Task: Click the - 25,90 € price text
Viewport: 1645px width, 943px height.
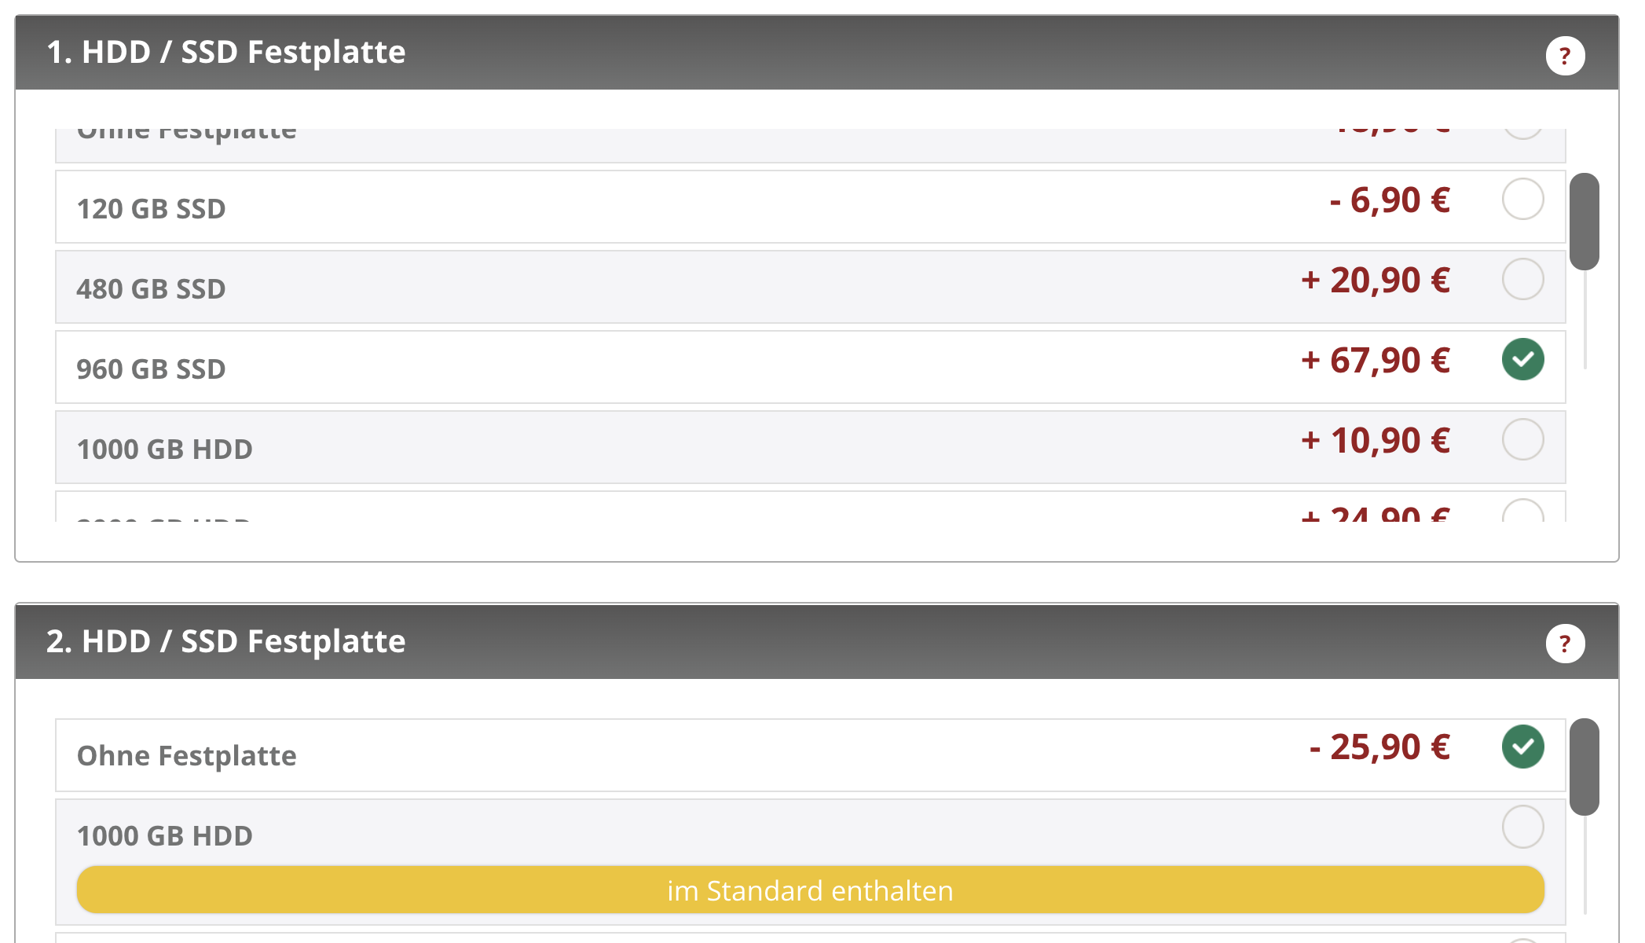Action: click(x=1379, y=747)
